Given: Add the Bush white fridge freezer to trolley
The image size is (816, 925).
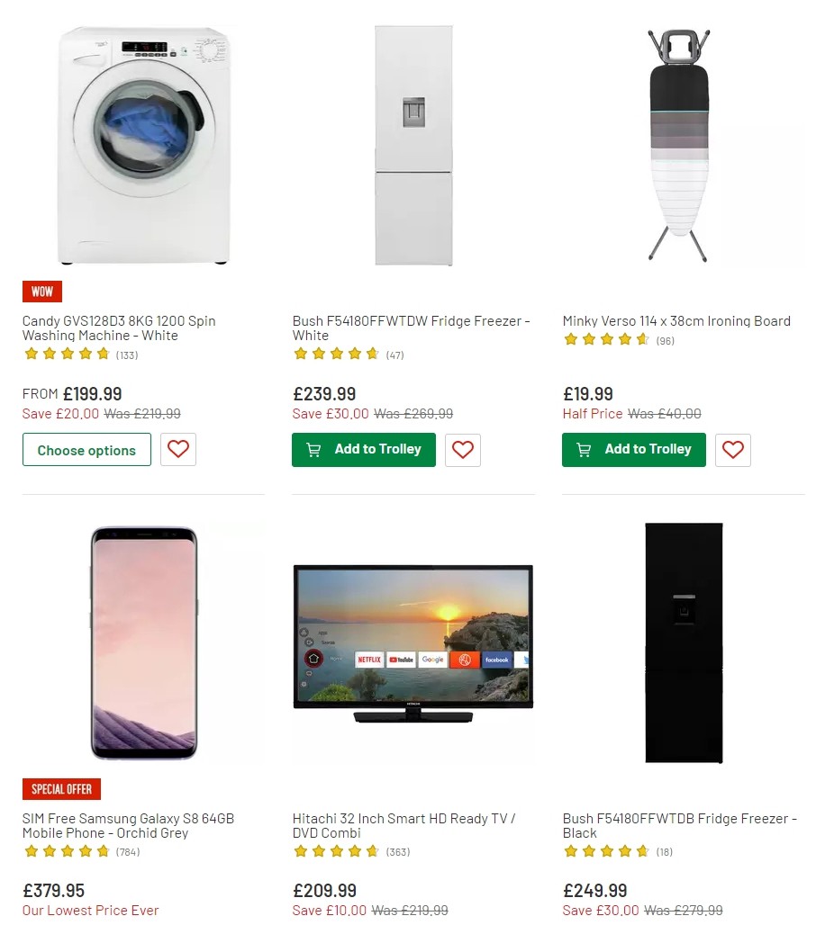Looking at the screenshot, I should click(364, 450).
